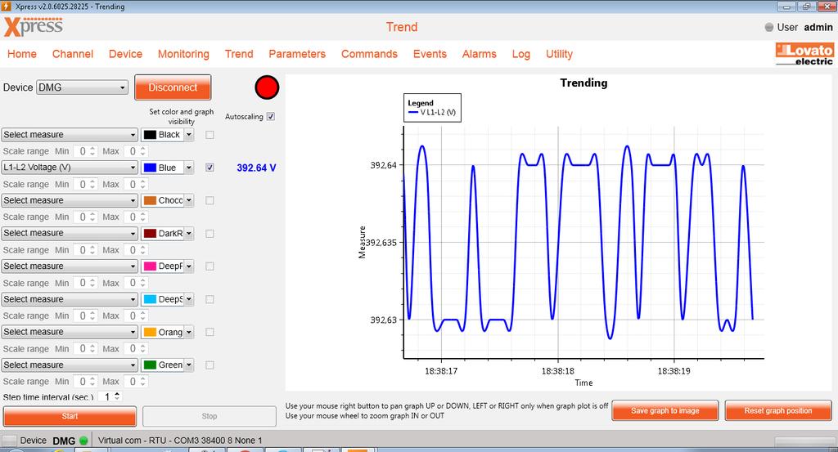Enable visibility for the Chocolate graph
This screenshot has height=452, width=838.
coord(209,200)
